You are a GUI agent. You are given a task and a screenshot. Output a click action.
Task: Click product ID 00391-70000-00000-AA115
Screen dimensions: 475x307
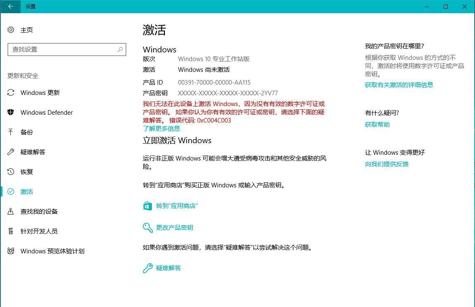214,83
